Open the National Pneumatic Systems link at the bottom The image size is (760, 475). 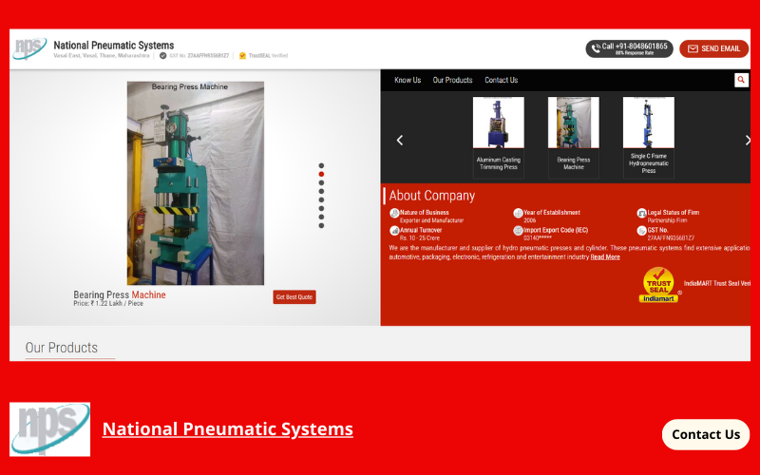[227, 429]
